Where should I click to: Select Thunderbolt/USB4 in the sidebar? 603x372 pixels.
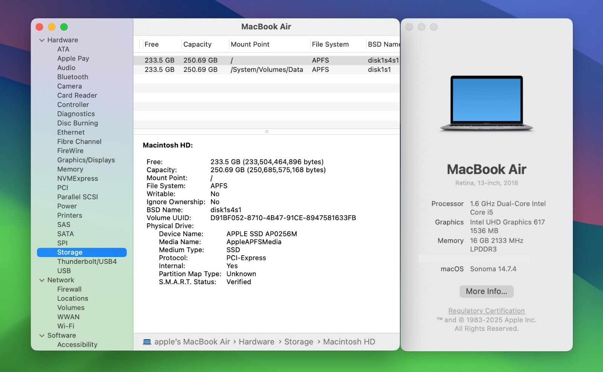[x=87, y=262]
